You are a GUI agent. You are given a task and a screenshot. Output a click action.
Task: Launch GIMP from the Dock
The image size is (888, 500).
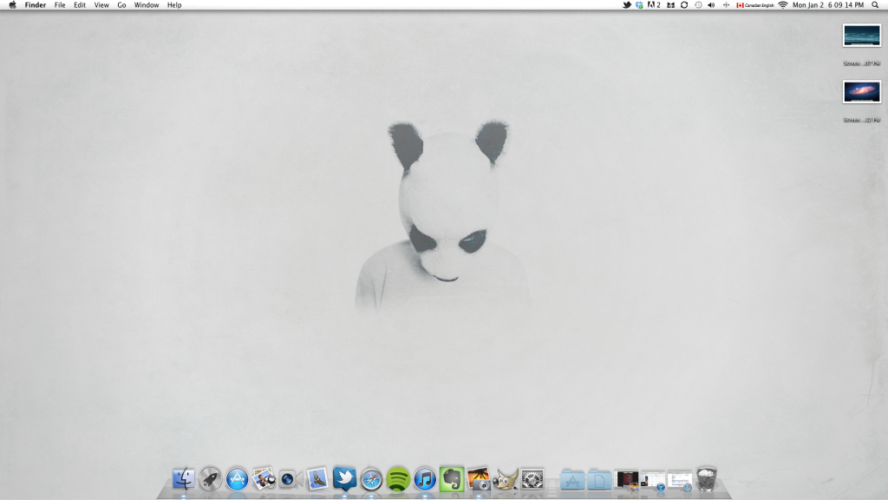pyautogui.click(x=505, y=478)
